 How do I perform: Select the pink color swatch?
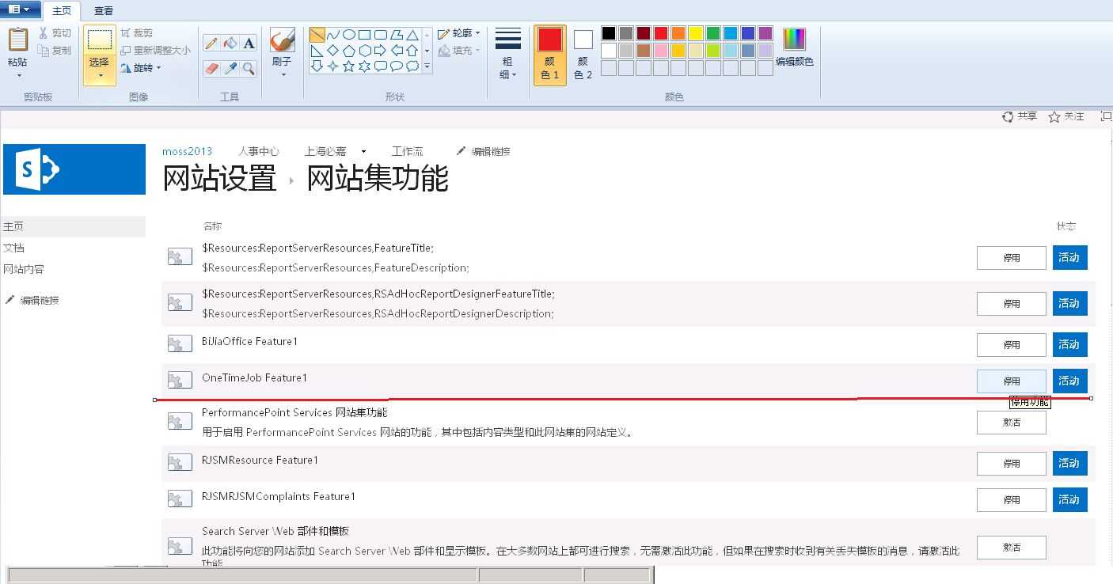pyautogui.click(x=661, y=51)
